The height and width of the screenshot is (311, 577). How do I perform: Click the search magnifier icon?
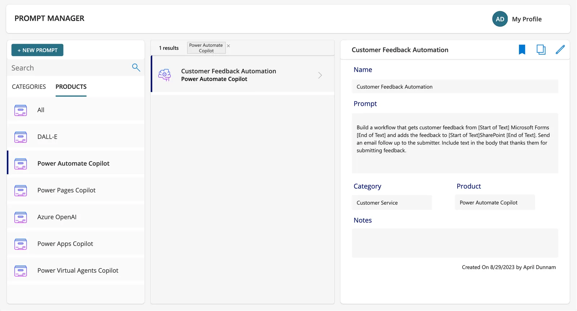coord(136,68)
